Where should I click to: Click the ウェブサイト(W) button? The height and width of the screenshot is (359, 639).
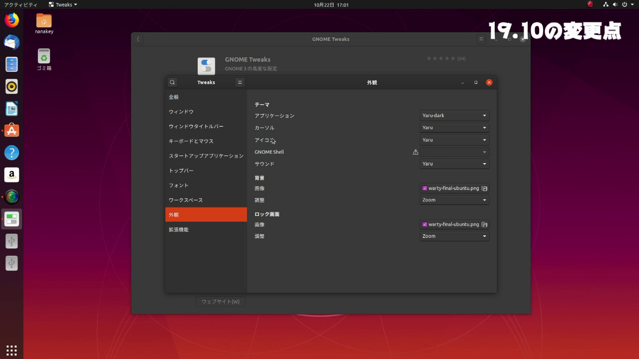(x=221, y=301)
